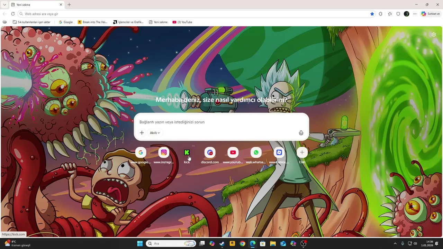Open the three-dot settings menu
This screenshot has height=249, width=443.
click(415, 14)
